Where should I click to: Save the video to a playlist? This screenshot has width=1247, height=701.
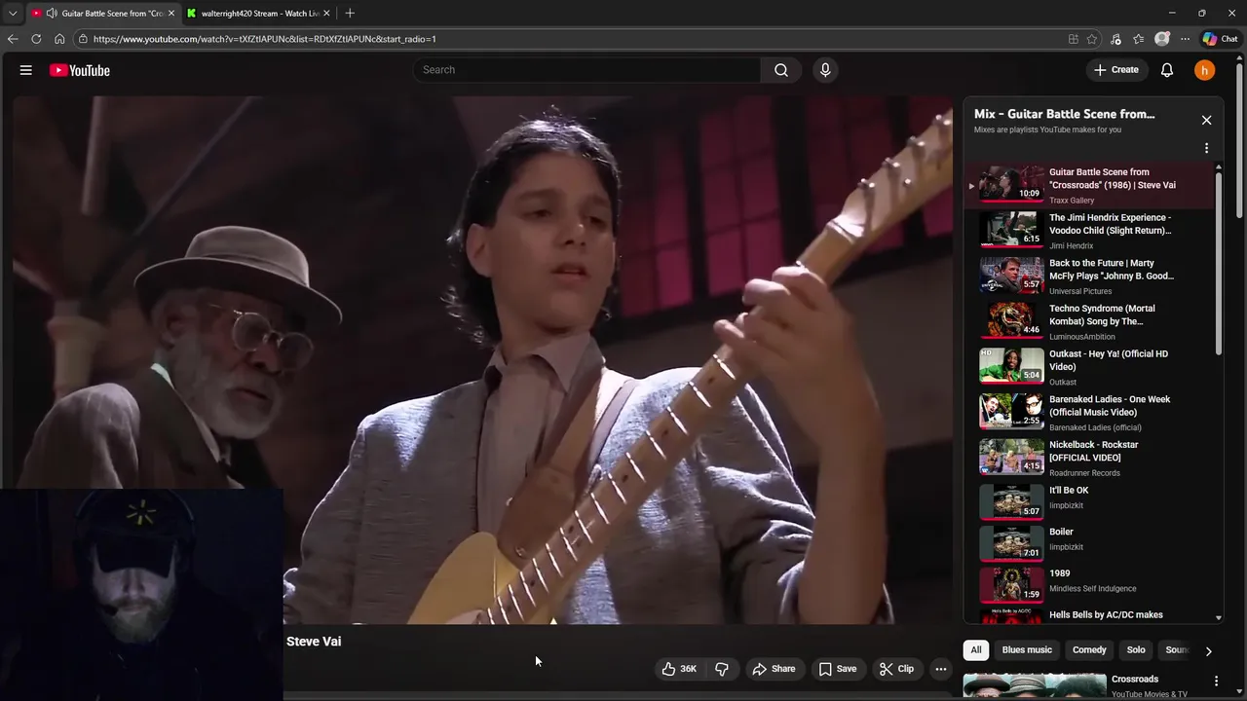click(x=838, y=669)
